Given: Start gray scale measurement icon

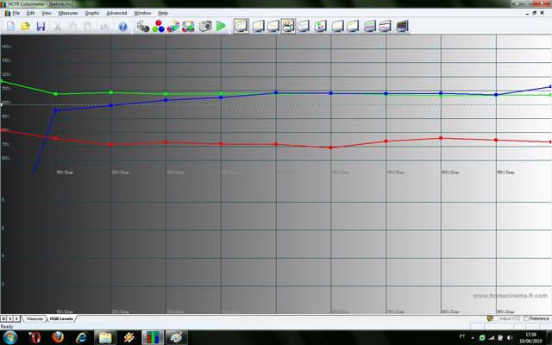Looking at the screenshot, I should tap(143, 26).
